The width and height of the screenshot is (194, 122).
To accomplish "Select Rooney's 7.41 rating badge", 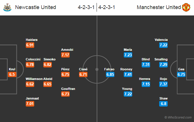I will [128, 74].
